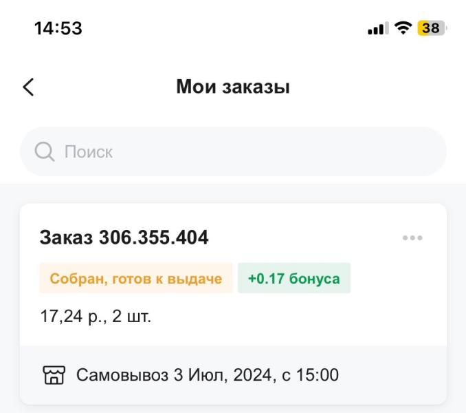Tap the cellular signal bars icon
Screen dimensions: 466x413
click(x=378, y=28)
